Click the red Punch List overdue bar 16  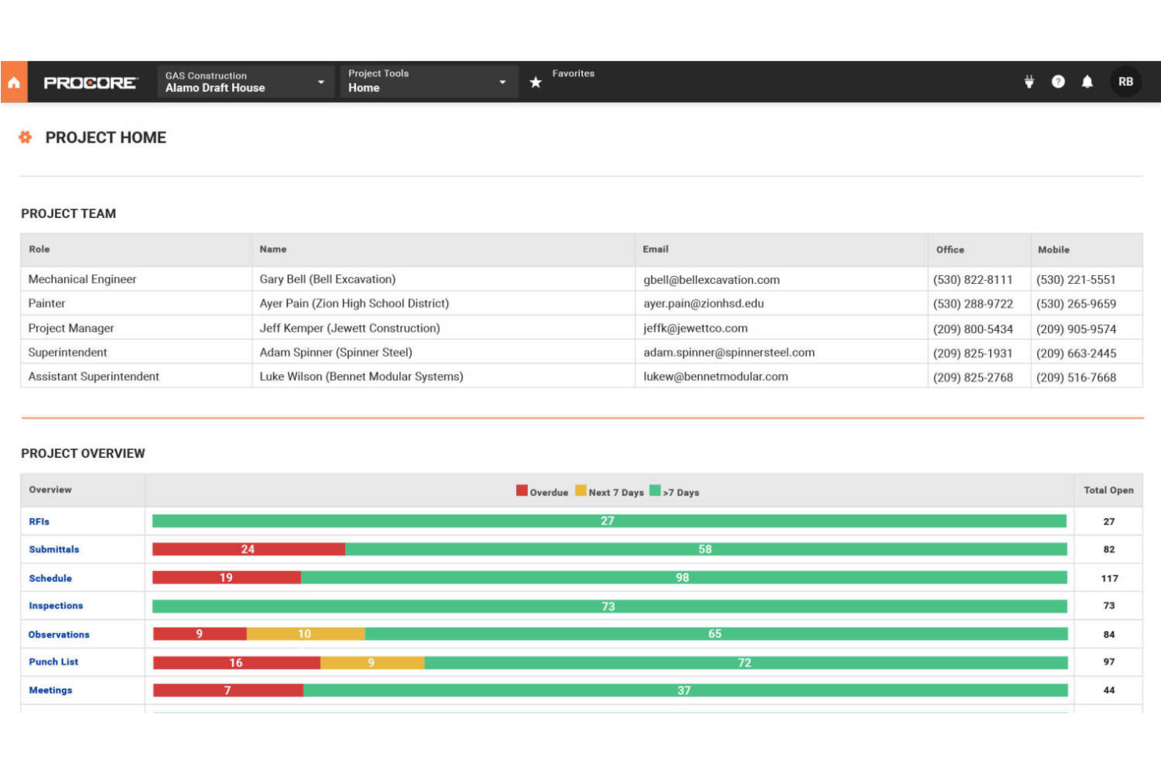point(237,663)
